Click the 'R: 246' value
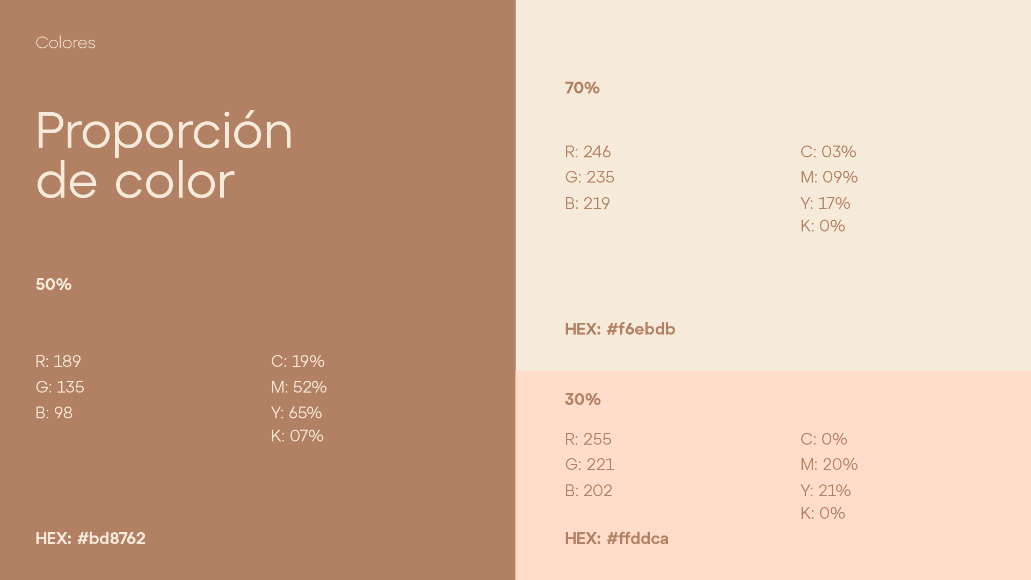Screen dimensions: 1031x580 (588, 152)
